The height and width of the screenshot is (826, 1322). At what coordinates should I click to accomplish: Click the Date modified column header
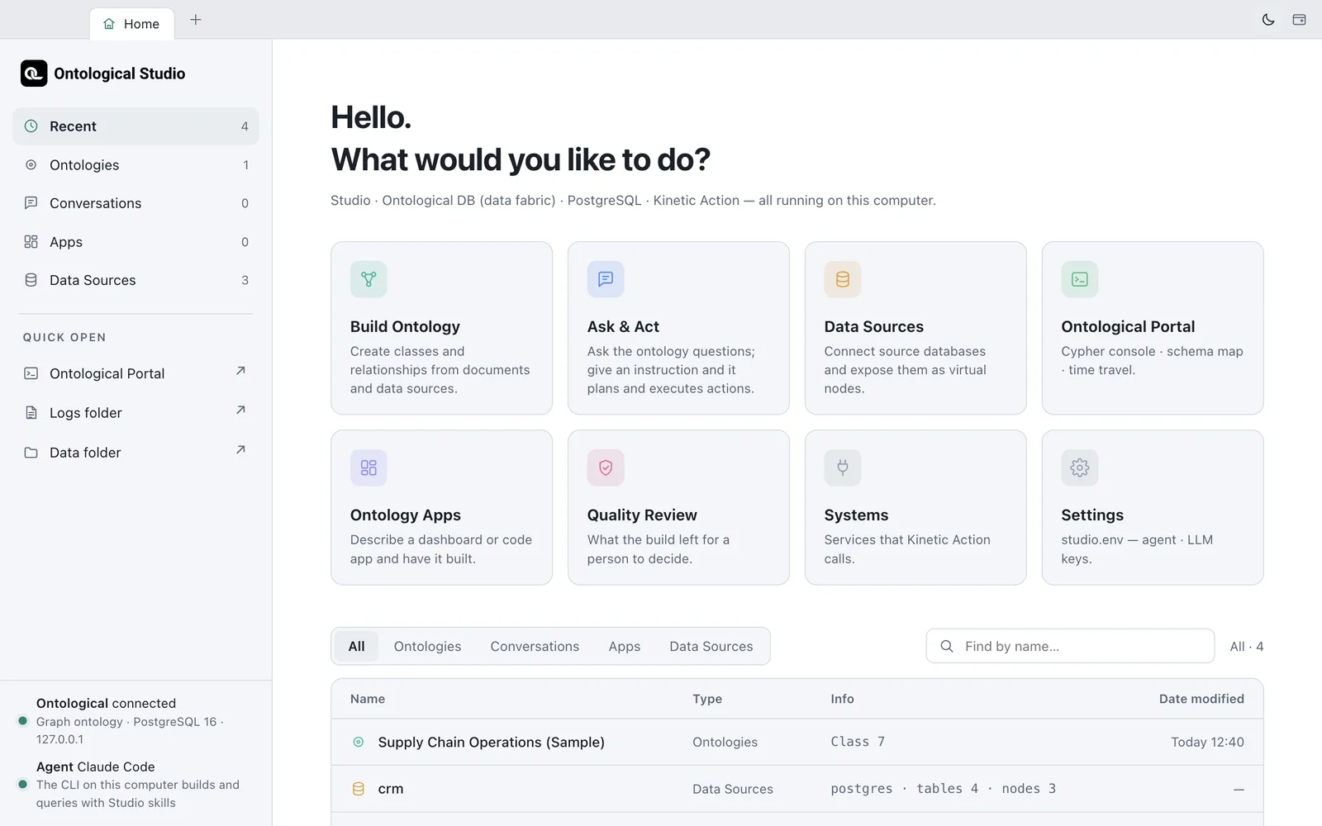coord(1201,699)
